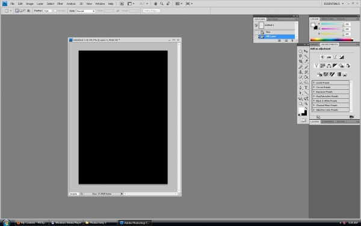Open the Image menu

tap(29, 4)
